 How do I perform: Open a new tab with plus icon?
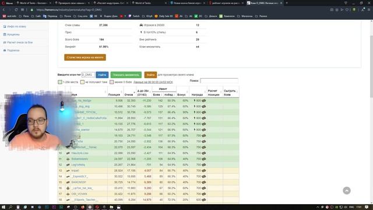pyautogui.click(x=287, y=3)
